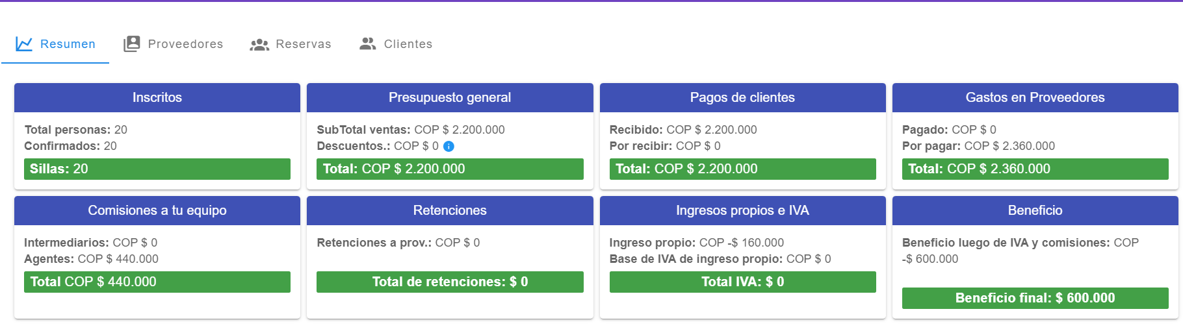Click the Total COP $ 440.000 bar
Image resolution: width=1183 pixels, height=331 pixels.
click(157, 282)
